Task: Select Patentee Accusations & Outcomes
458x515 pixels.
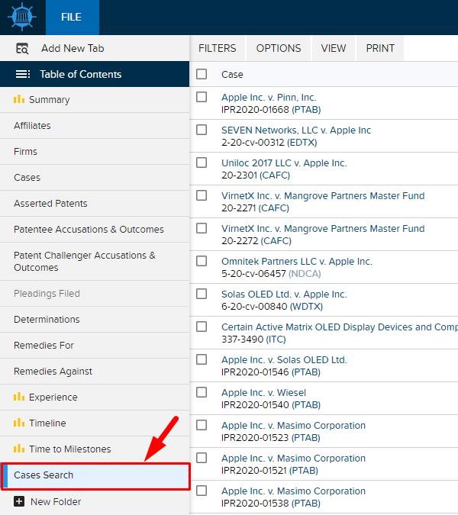Action: click(95, 229)
